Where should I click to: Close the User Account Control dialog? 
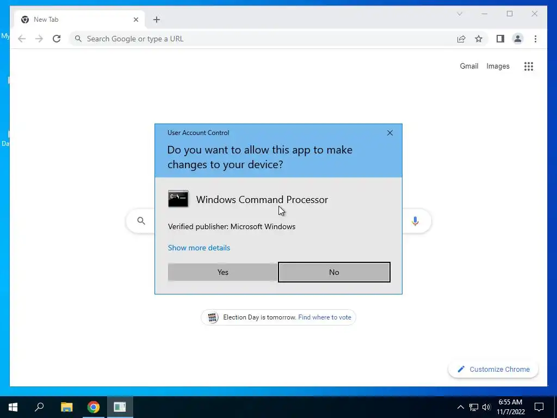[389, 133]
